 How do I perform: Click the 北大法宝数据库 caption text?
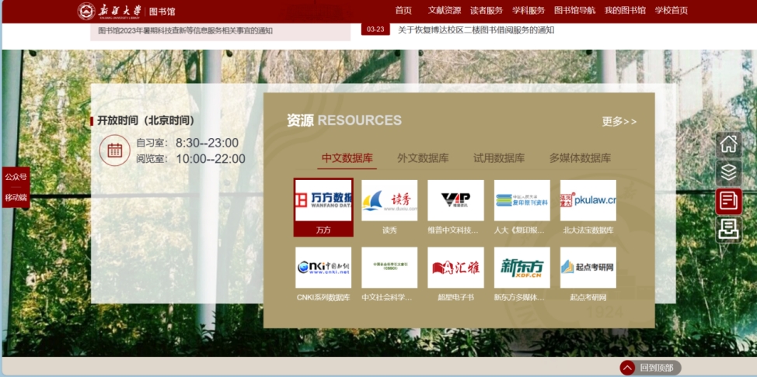588,230
